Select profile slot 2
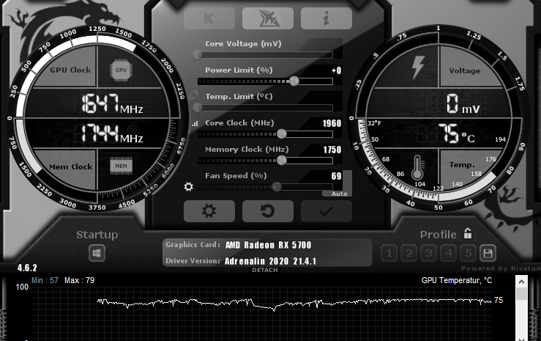Viewport: 541px width, 341px height. [408, 254]
